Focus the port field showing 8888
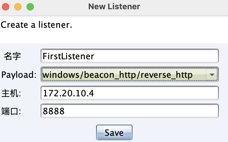 [129, 111]
